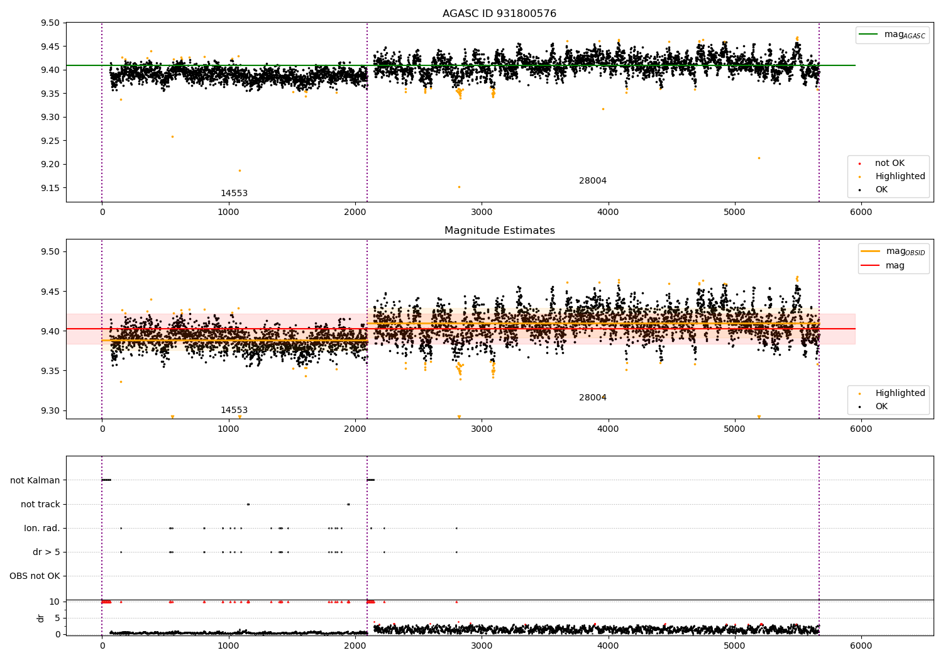The width and height of the screenshot is (943, 660).
Task: Click the 'AGASC ID 931800576' plot title
Action: coord(499,13)
